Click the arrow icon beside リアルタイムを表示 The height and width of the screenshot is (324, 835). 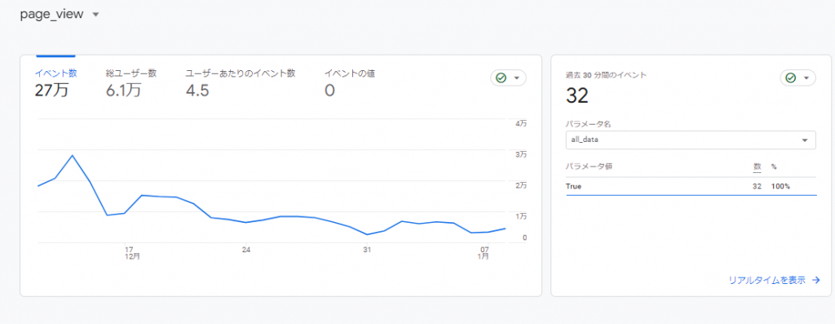(x=815, y=280)
